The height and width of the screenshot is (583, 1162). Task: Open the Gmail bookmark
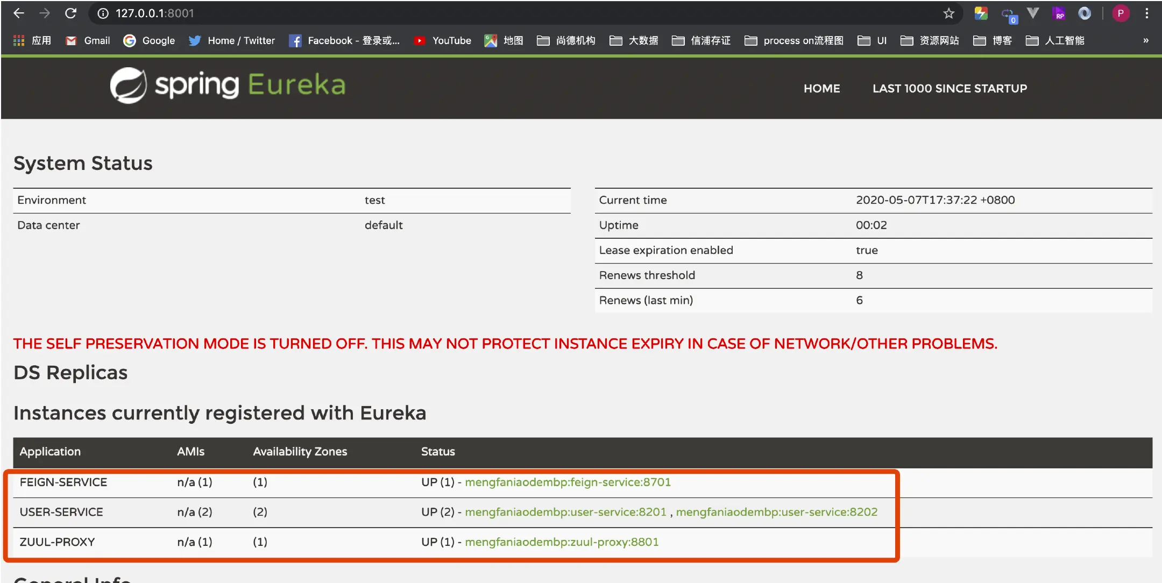click(x=88, y=40)
